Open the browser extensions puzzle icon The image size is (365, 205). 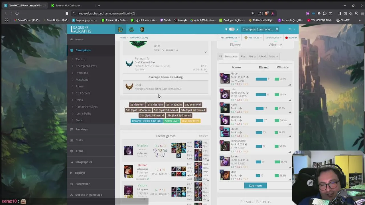coord(325,13)
